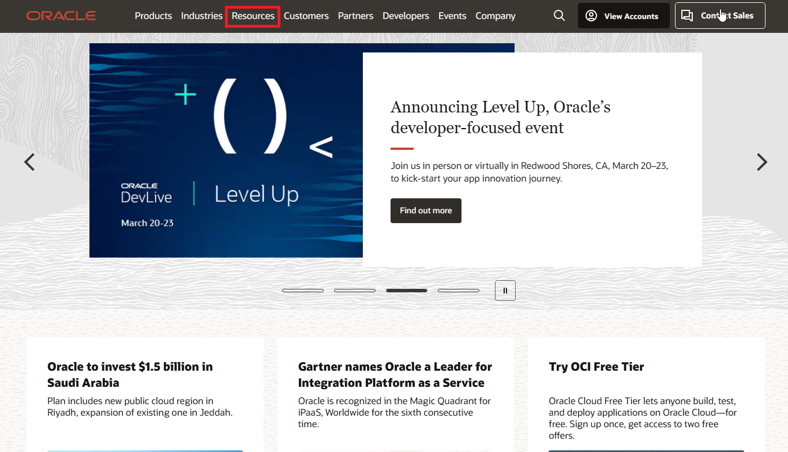Image resolution: width=788 pixels, height=452 pixels.
Task: Open 'Oracle to invest $1.5 billion' headline
Action: (x=130, y=375)
